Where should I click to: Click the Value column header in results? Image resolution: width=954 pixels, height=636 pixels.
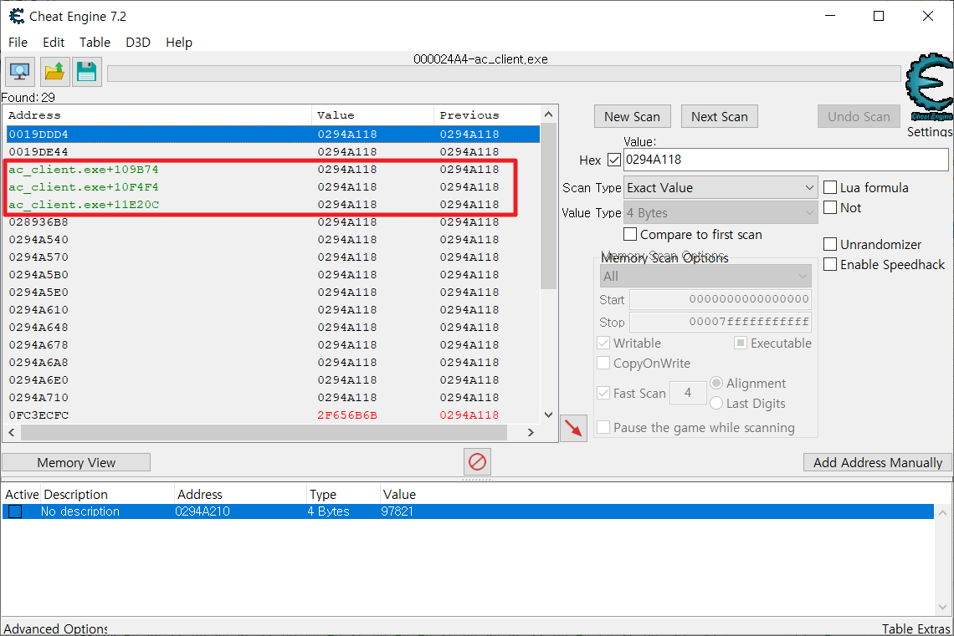pyautogui.click(x=372, y=114)
